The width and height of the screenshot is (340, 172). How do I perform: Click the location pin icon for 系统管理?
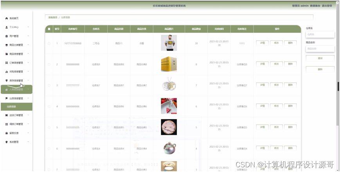click(x=7, y=142)
